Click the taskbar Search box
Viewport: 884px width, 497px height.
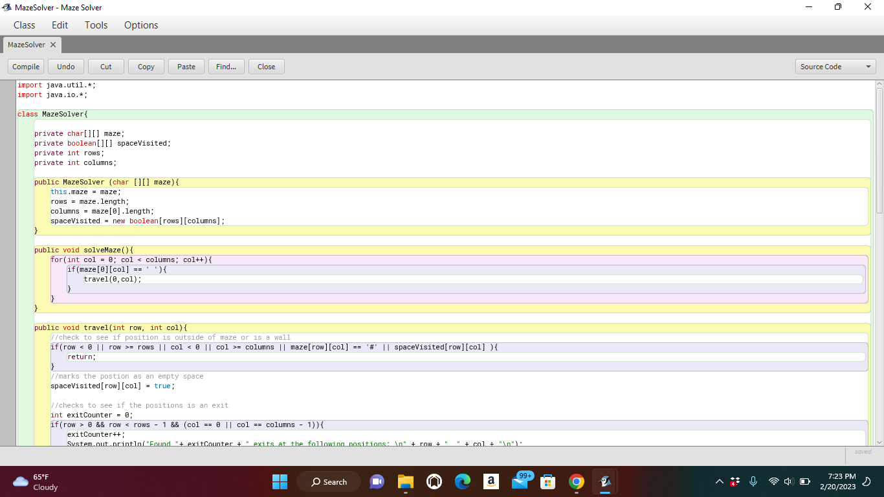coord(329,481)
